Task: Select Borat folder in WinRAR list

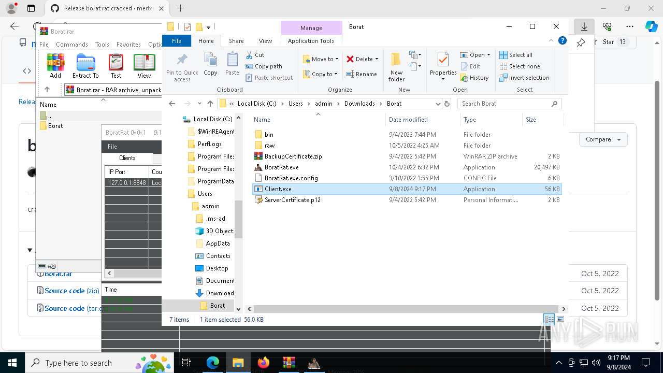Action: point(55,126)
